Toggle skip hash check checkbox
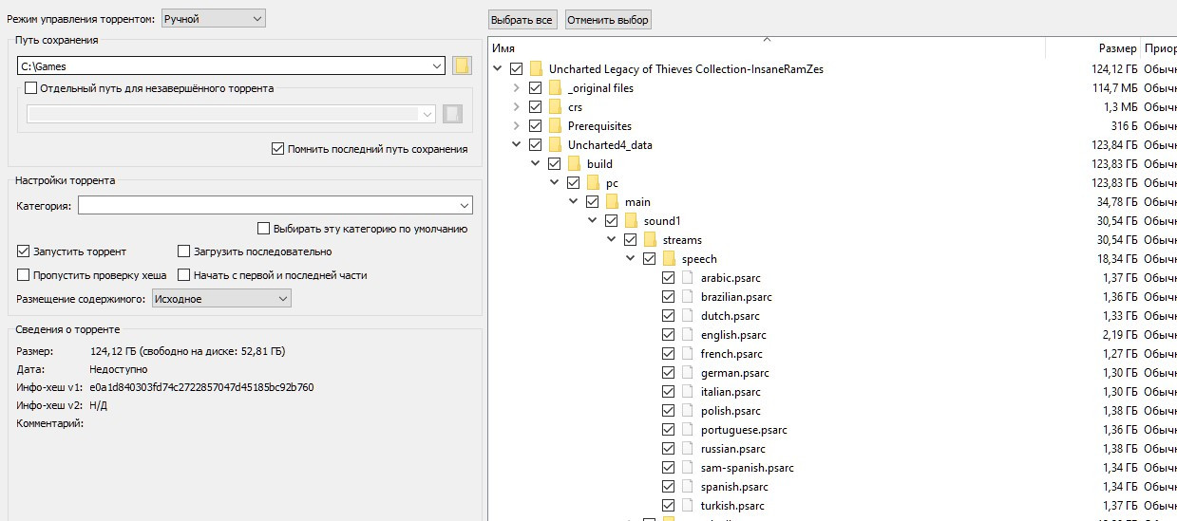This screenshot has height=521, width=1177. (x=23, y=275)
